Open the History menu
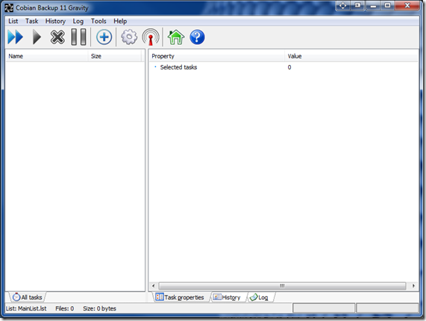Image resolution: width=426 pixels, height=321 pixels. click(x=55, y=21)
